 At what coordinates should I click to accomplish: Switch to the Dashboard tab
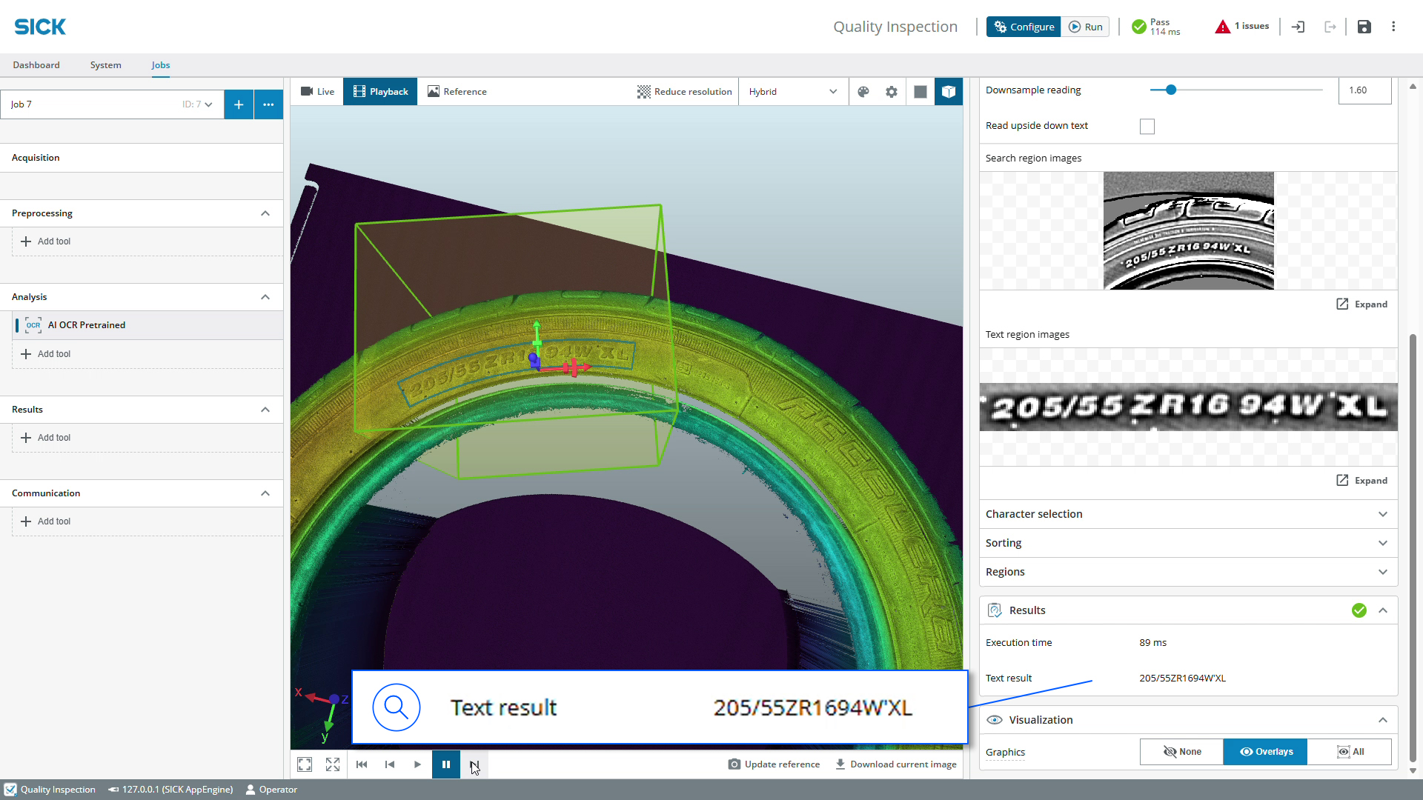pos(36,65)
